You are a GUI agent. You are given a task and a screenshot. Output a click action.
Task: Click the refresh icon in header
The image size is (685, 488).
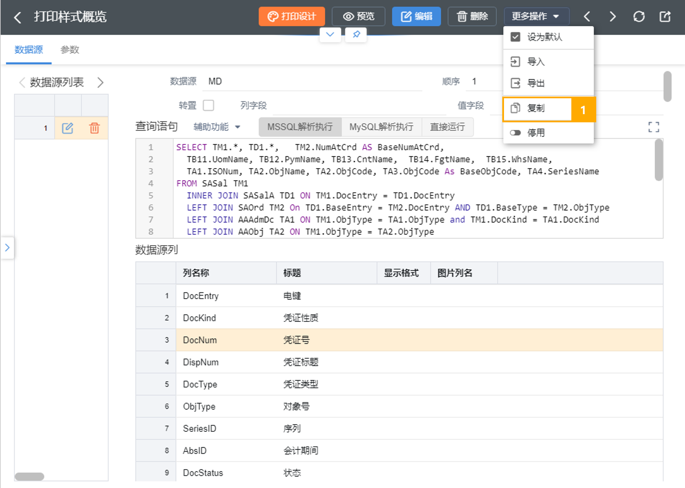(639, 17)
